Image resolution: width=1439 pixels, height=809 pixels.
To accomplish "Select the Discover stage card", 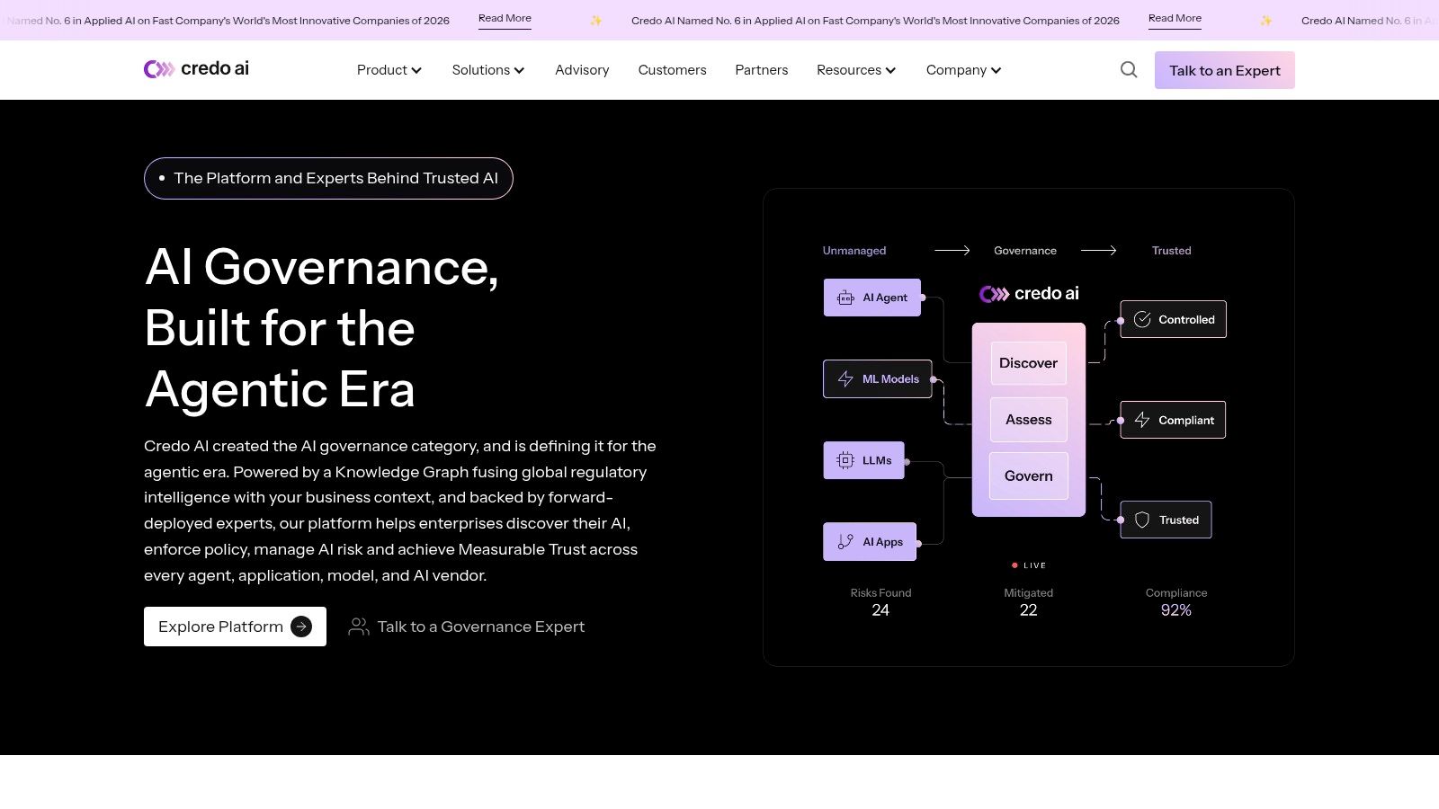I will (1028, 363).
